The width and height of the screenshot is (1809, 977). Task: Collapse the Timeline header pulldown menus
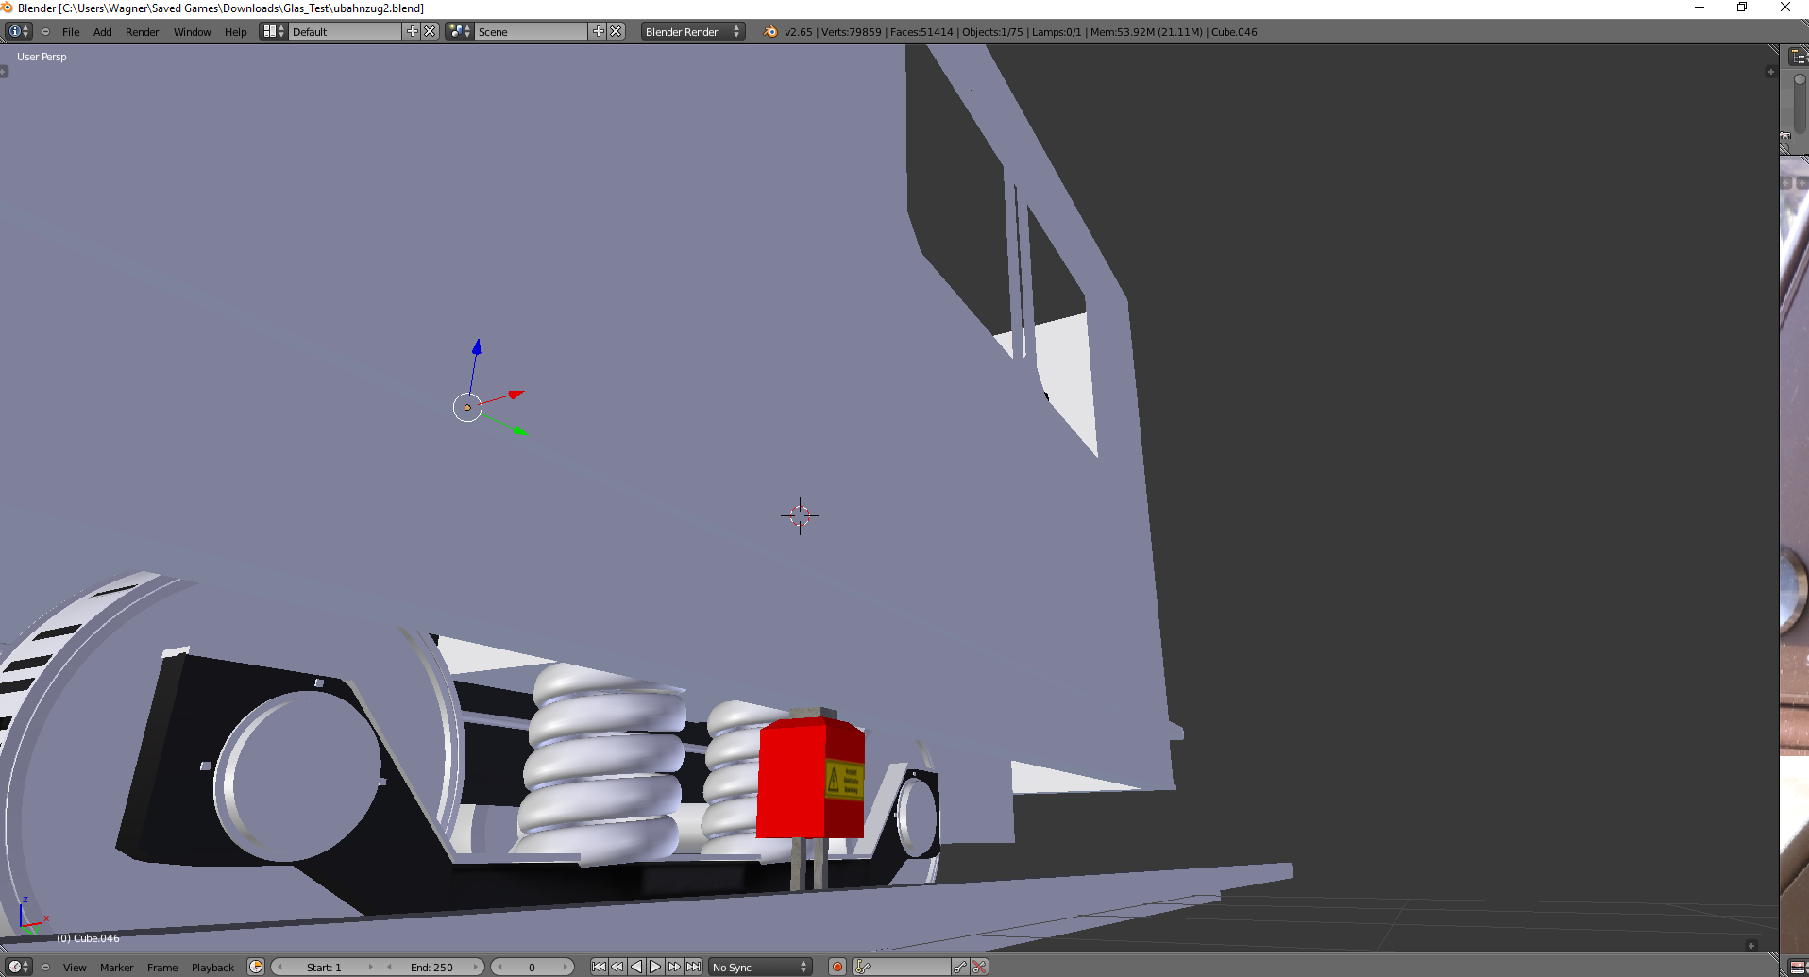[x=45, y=967]
